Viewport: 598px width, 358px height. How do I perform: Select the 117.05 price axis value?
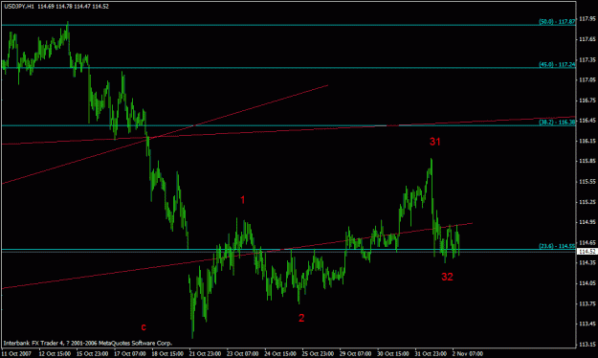587,79
